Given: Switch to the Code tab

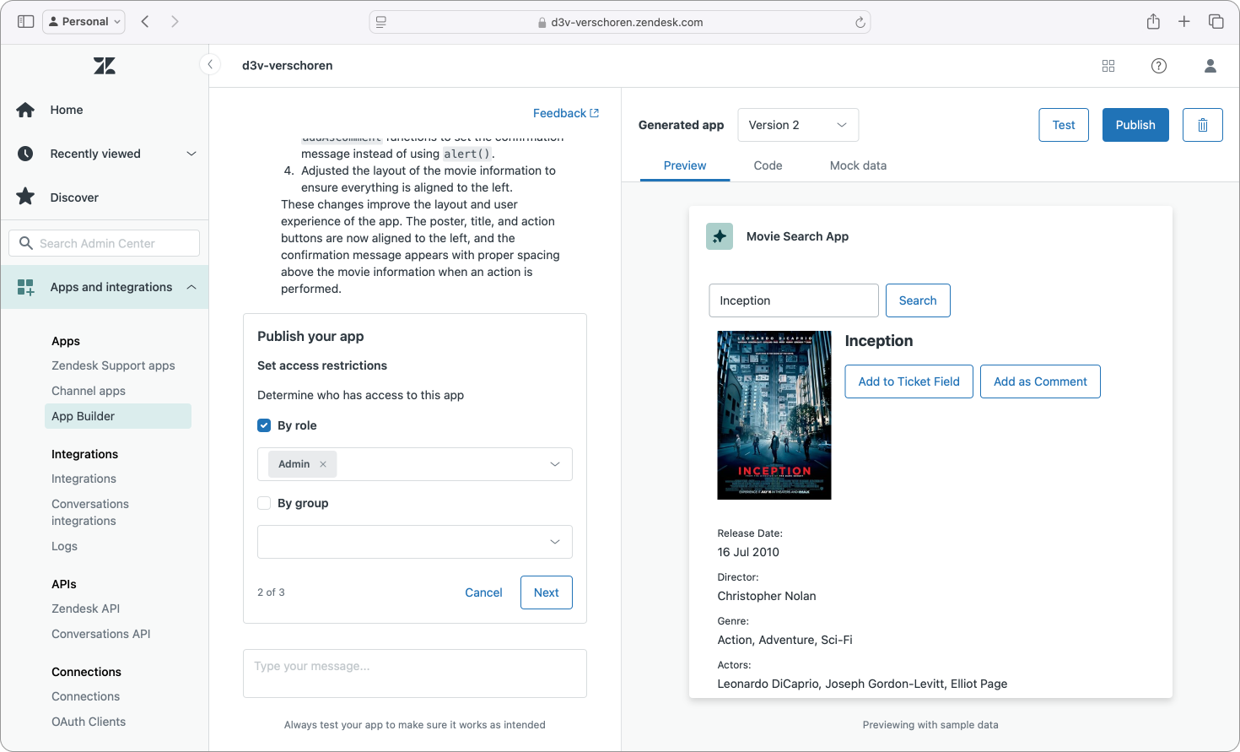Looking at the screenshot, I should pyautogui.click(x=768, y=165).
